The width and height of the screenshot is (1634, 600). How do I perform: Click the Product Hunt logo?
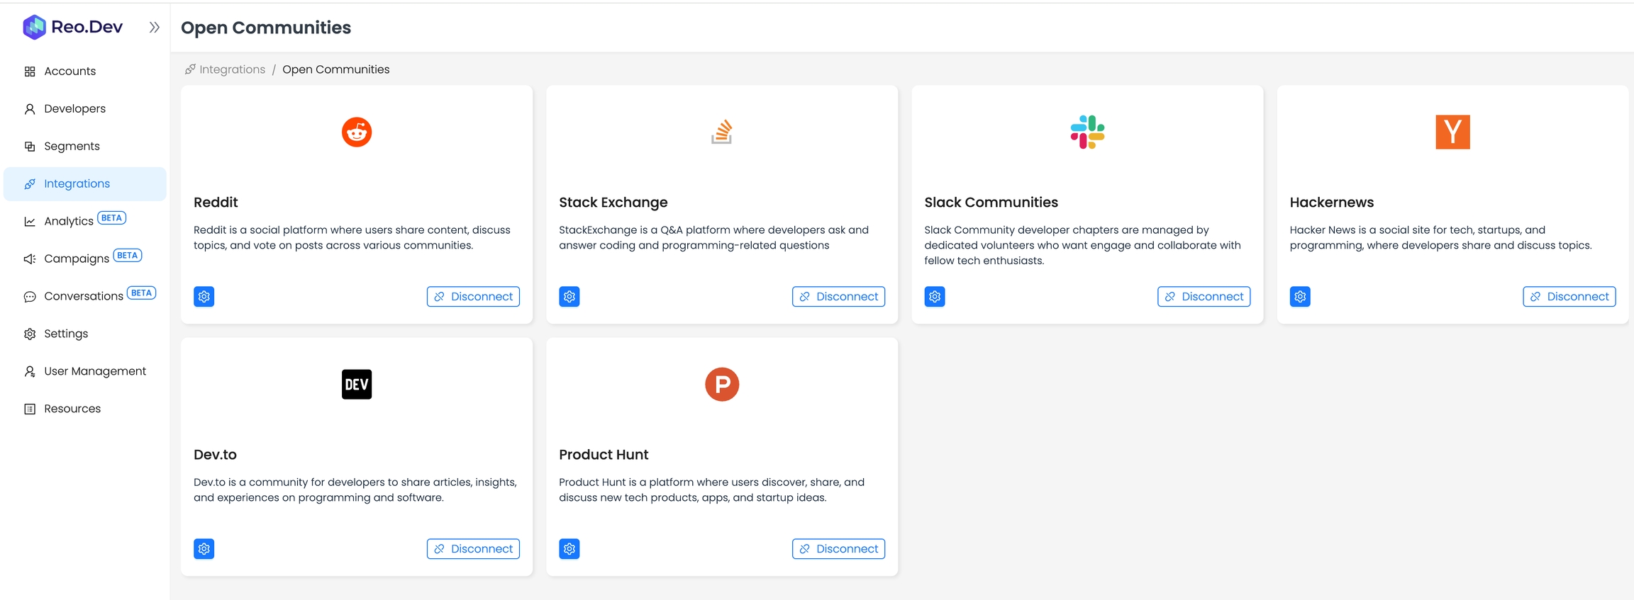(722, 385)
